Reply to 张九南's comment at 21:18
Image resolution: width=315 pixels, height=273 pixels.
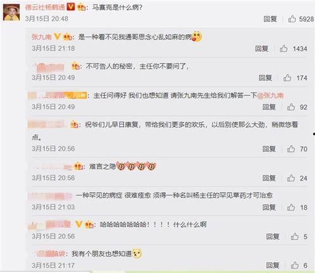coord(261,49)
